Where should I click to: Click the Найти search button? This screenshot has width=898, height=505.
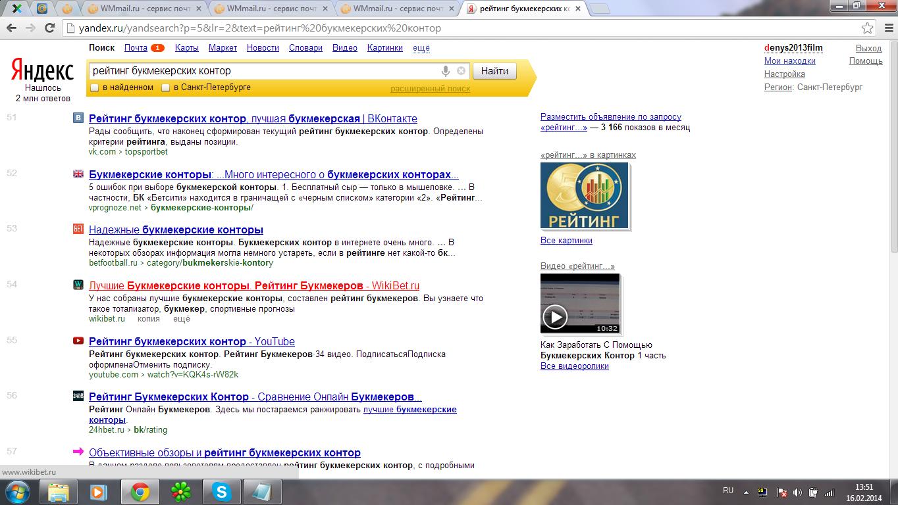(494, 71)
